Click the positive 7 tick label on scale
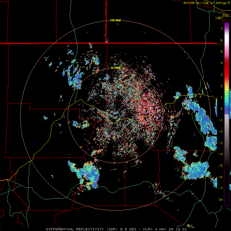The height and width of the screenshot is (231, 231). click(222, 29)
